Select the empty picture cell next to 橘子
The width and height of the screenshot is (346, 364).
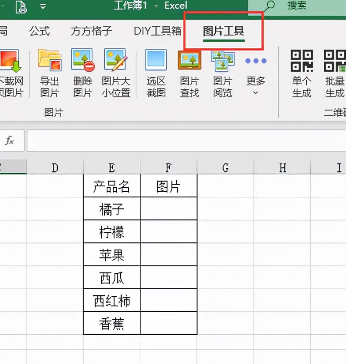pos(169,209)
